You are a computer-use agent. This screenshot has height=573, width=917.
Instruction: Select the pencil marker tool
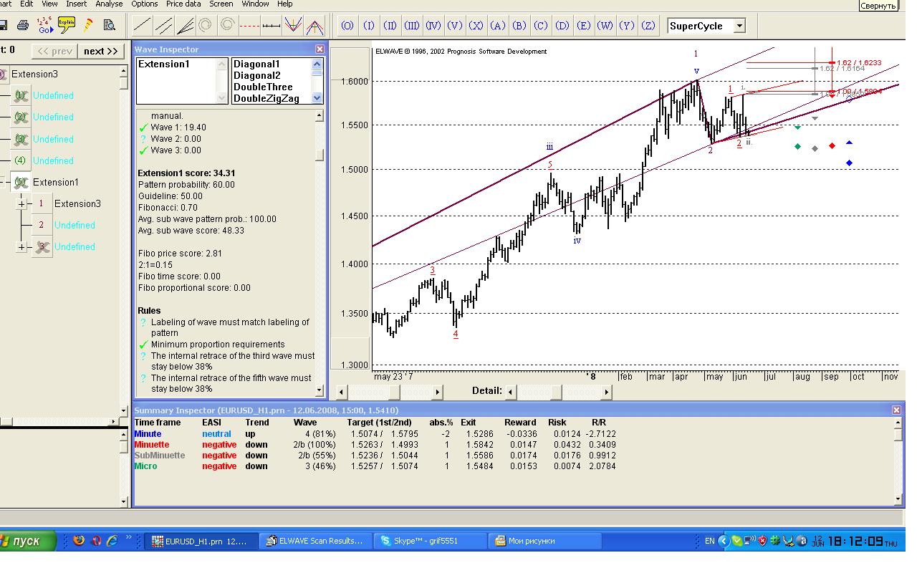coord(88,25)
